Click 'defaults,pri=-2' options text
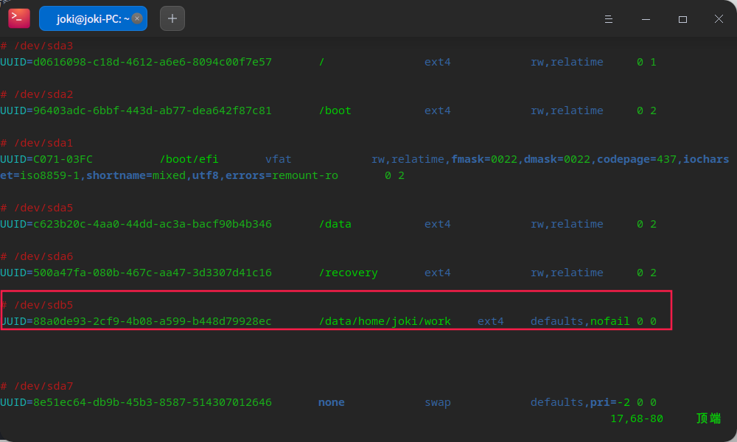The width and height of the screenshot is (737, 442). 580,402
